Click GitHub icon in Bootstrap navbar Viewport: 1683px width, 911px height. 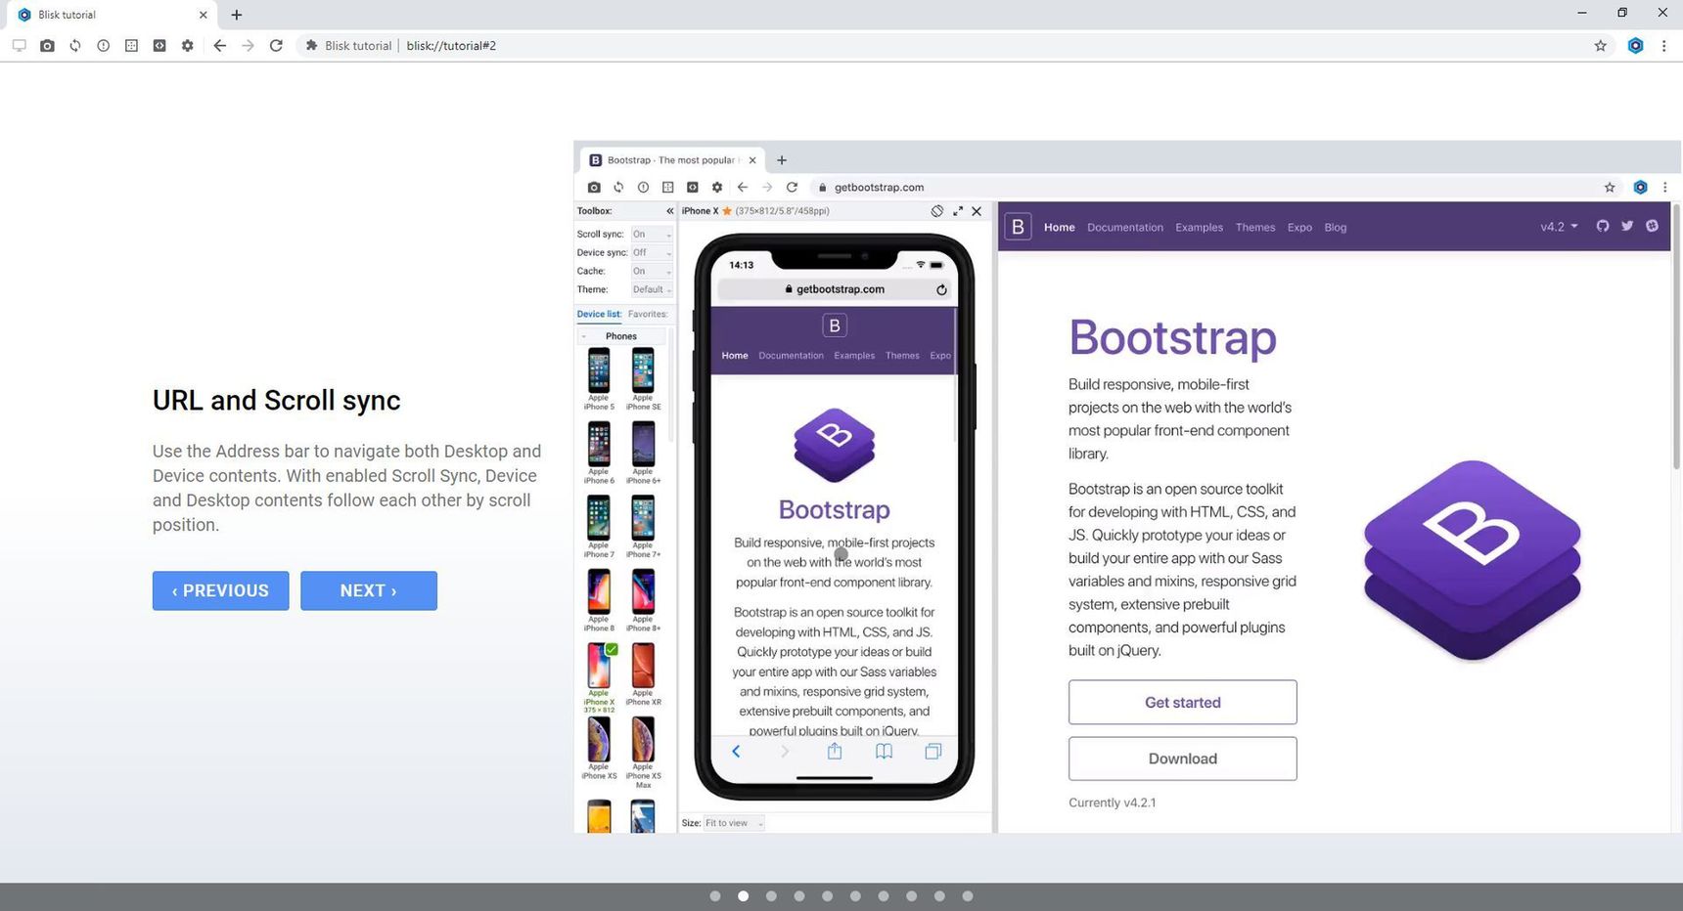(1603, 226)
